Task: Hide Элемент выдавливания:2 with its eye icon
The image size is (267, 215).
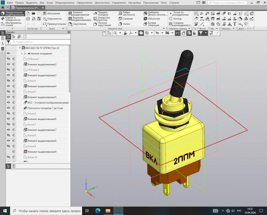Action: pos(8,64)
